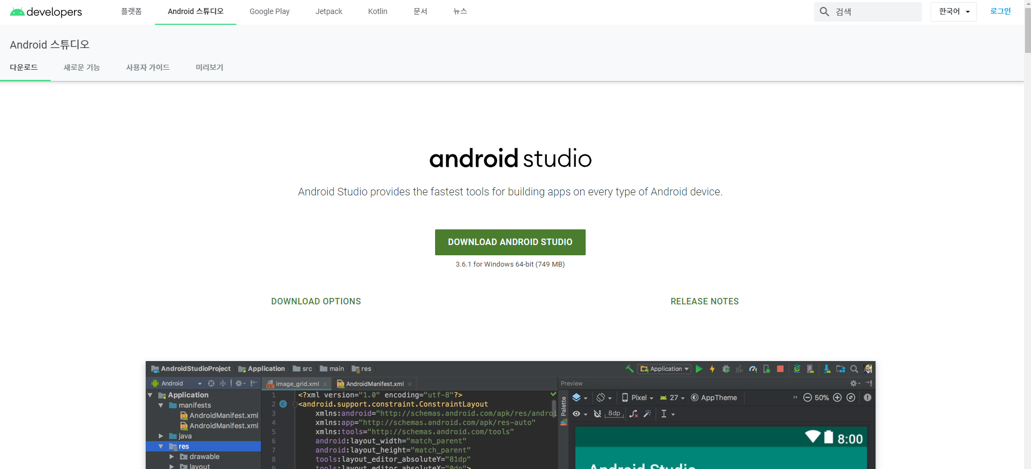Open the 문서 nav item
The height and width of the screenshot is (469, 1031).
pos(420,11)
